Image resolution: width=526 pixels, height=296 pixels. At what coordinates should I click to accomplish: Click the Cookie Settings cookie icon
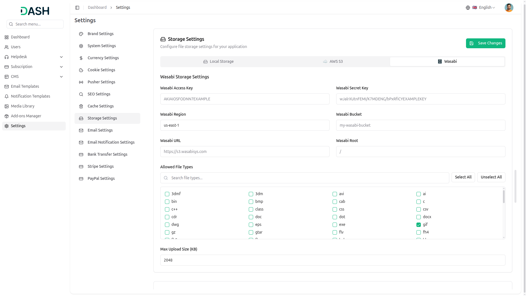coord(81,70)
